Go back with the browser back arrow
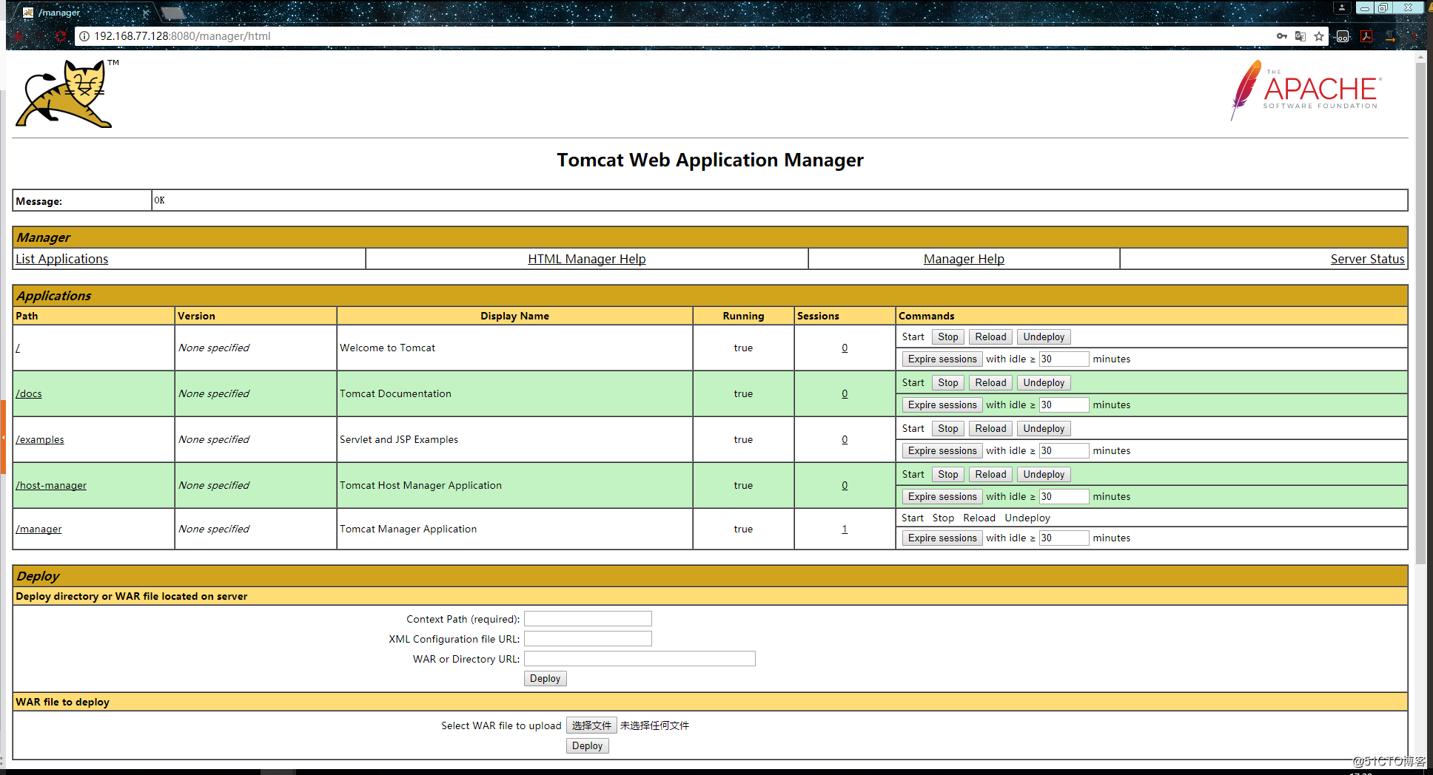The image size is (1433, 775). tap(19, 36)
